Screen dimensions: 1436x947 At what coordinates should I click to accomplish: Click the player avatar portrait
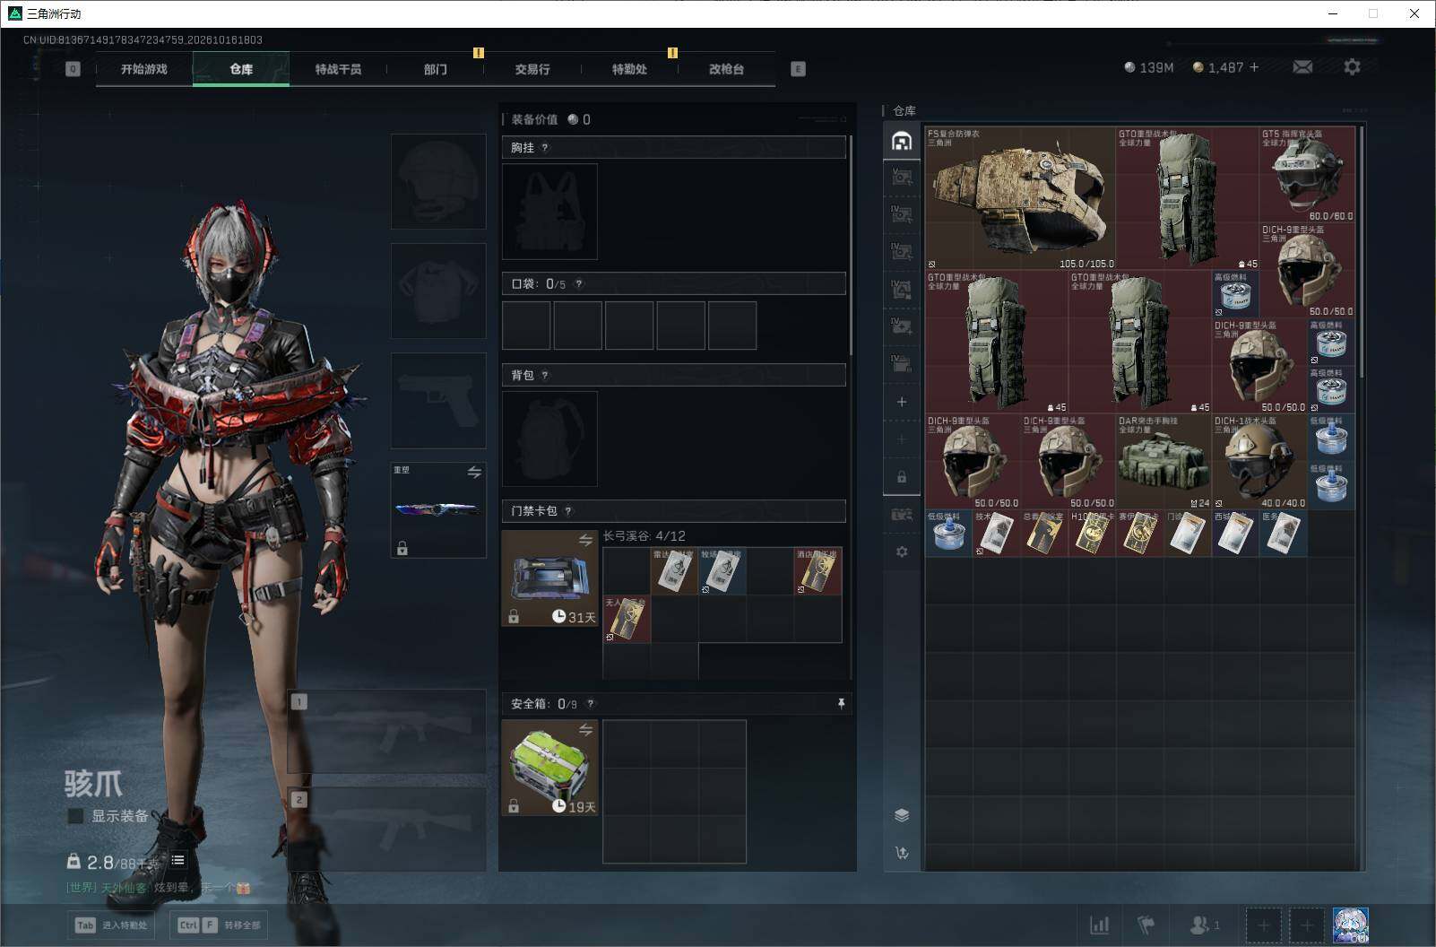coord(1350,925)
